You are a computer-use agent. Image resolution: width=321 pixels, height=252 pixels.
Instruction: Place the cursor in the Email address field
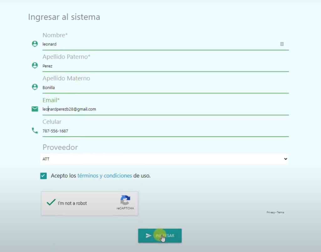point(157,109)
